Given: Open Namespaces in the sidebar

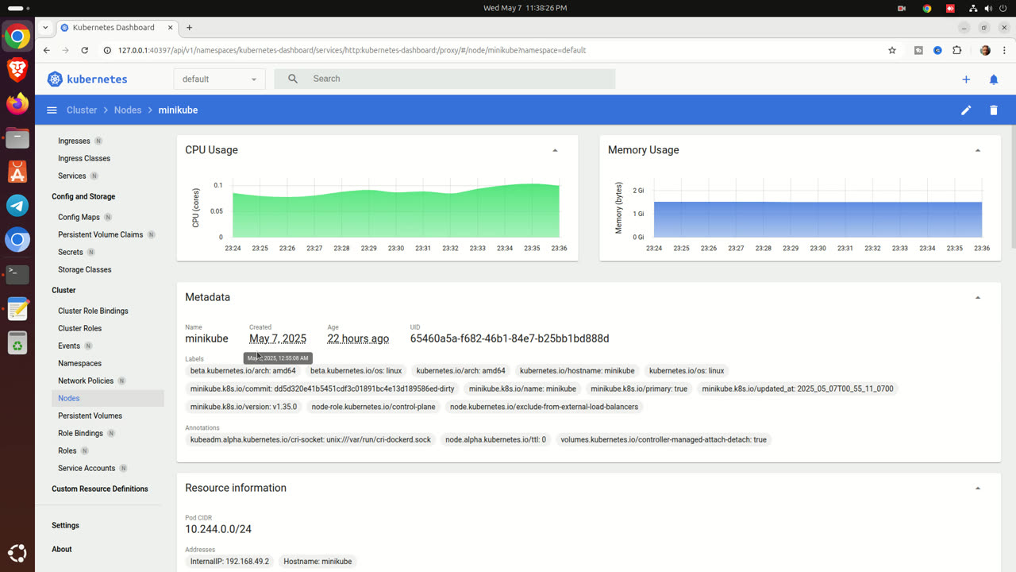Looking at the screenshot, I should click(79, 363).
